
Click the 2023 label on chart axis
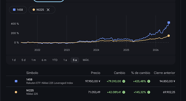pos(67,50)
